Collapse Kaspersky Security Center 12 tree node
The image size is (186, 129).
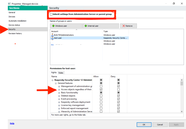52,80
